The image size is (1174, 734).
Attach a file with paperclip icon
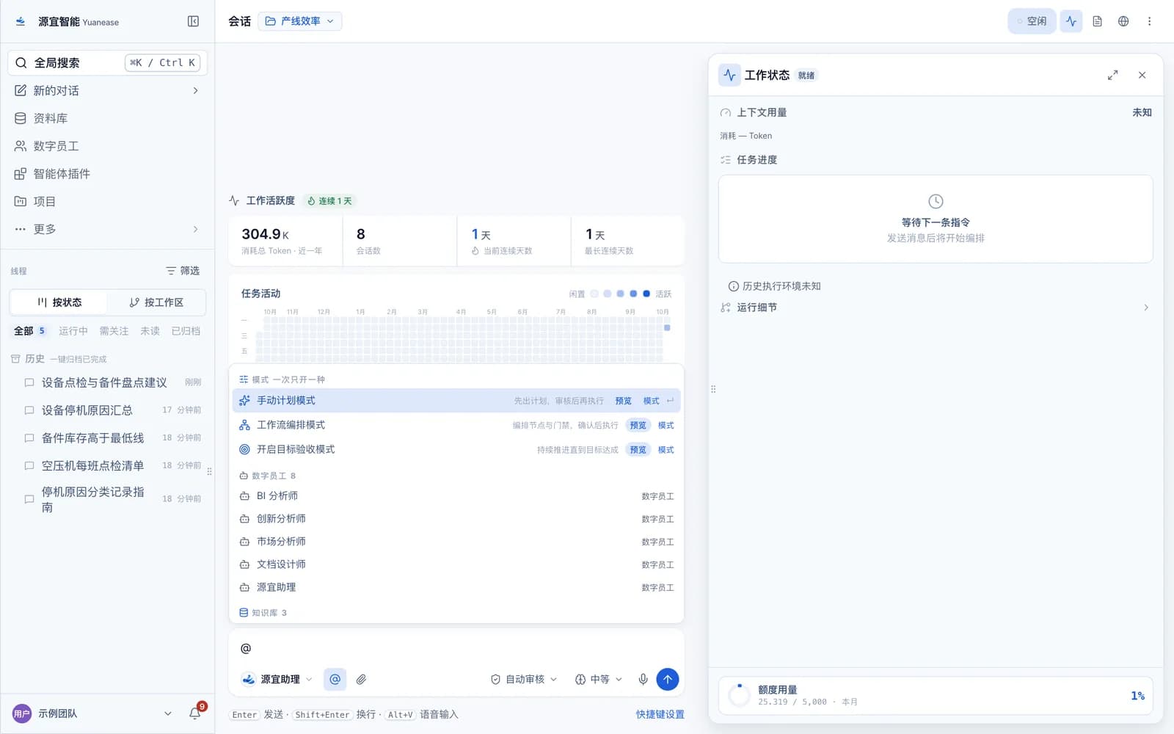[361, 680]
